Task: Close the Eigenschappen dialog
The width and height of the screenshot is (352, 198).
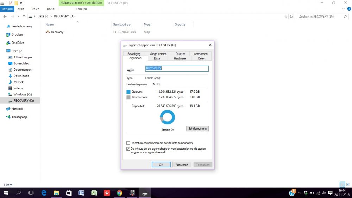Action: pyautogui.click(x=210, y=45)
